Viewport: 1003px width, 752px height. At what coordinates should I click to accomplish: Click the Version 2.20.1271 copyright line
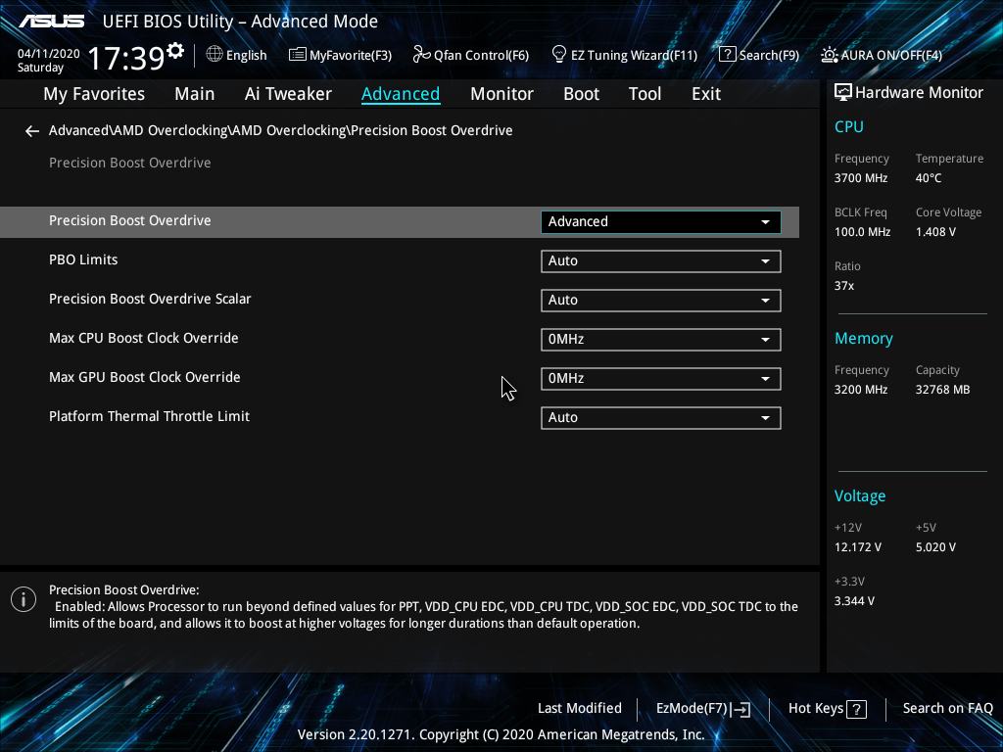coord(501,734)
